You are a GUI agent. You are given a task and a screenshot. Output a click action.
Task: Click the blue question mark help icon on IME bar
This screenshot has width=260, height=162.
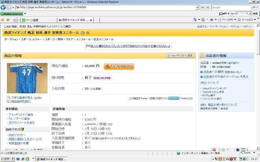[238, 150]
